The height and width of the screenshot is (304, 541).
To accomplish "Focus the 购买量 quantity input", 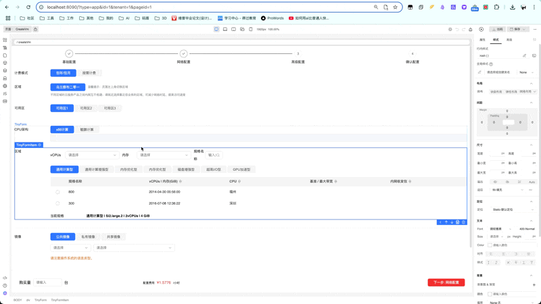I will pos(47,282).
